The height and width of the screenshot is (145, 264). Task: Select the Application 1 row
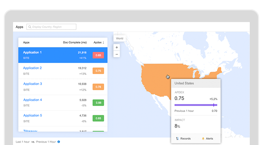tap(63, 55)
